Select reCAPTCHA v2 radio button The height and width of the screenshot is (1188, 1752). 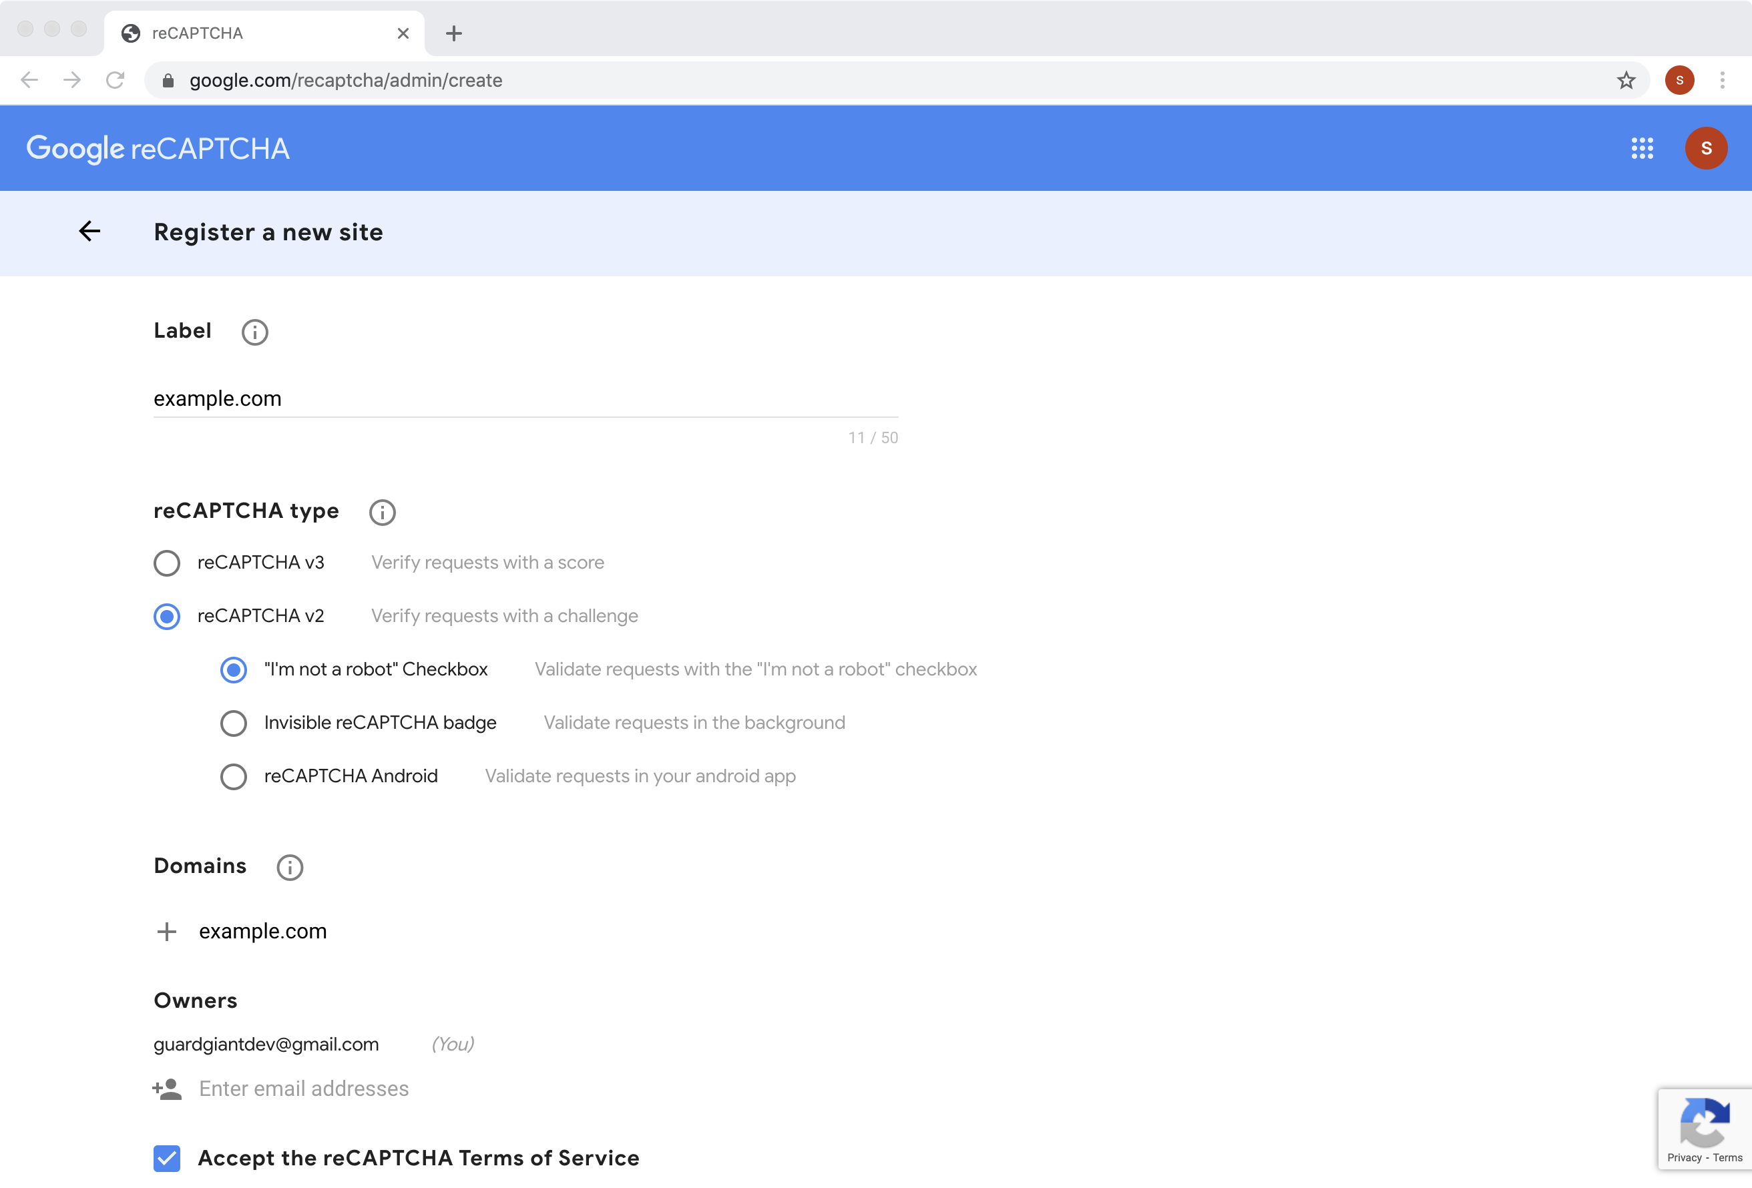tap(167, 617)
